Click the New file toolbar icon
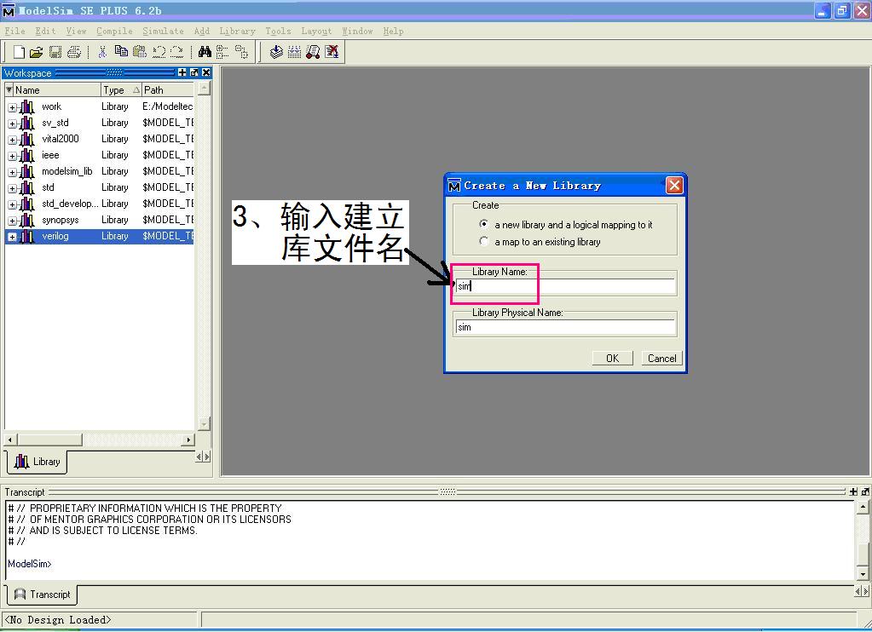The height and width of the screenshot is (632, 872). point(19,52)
